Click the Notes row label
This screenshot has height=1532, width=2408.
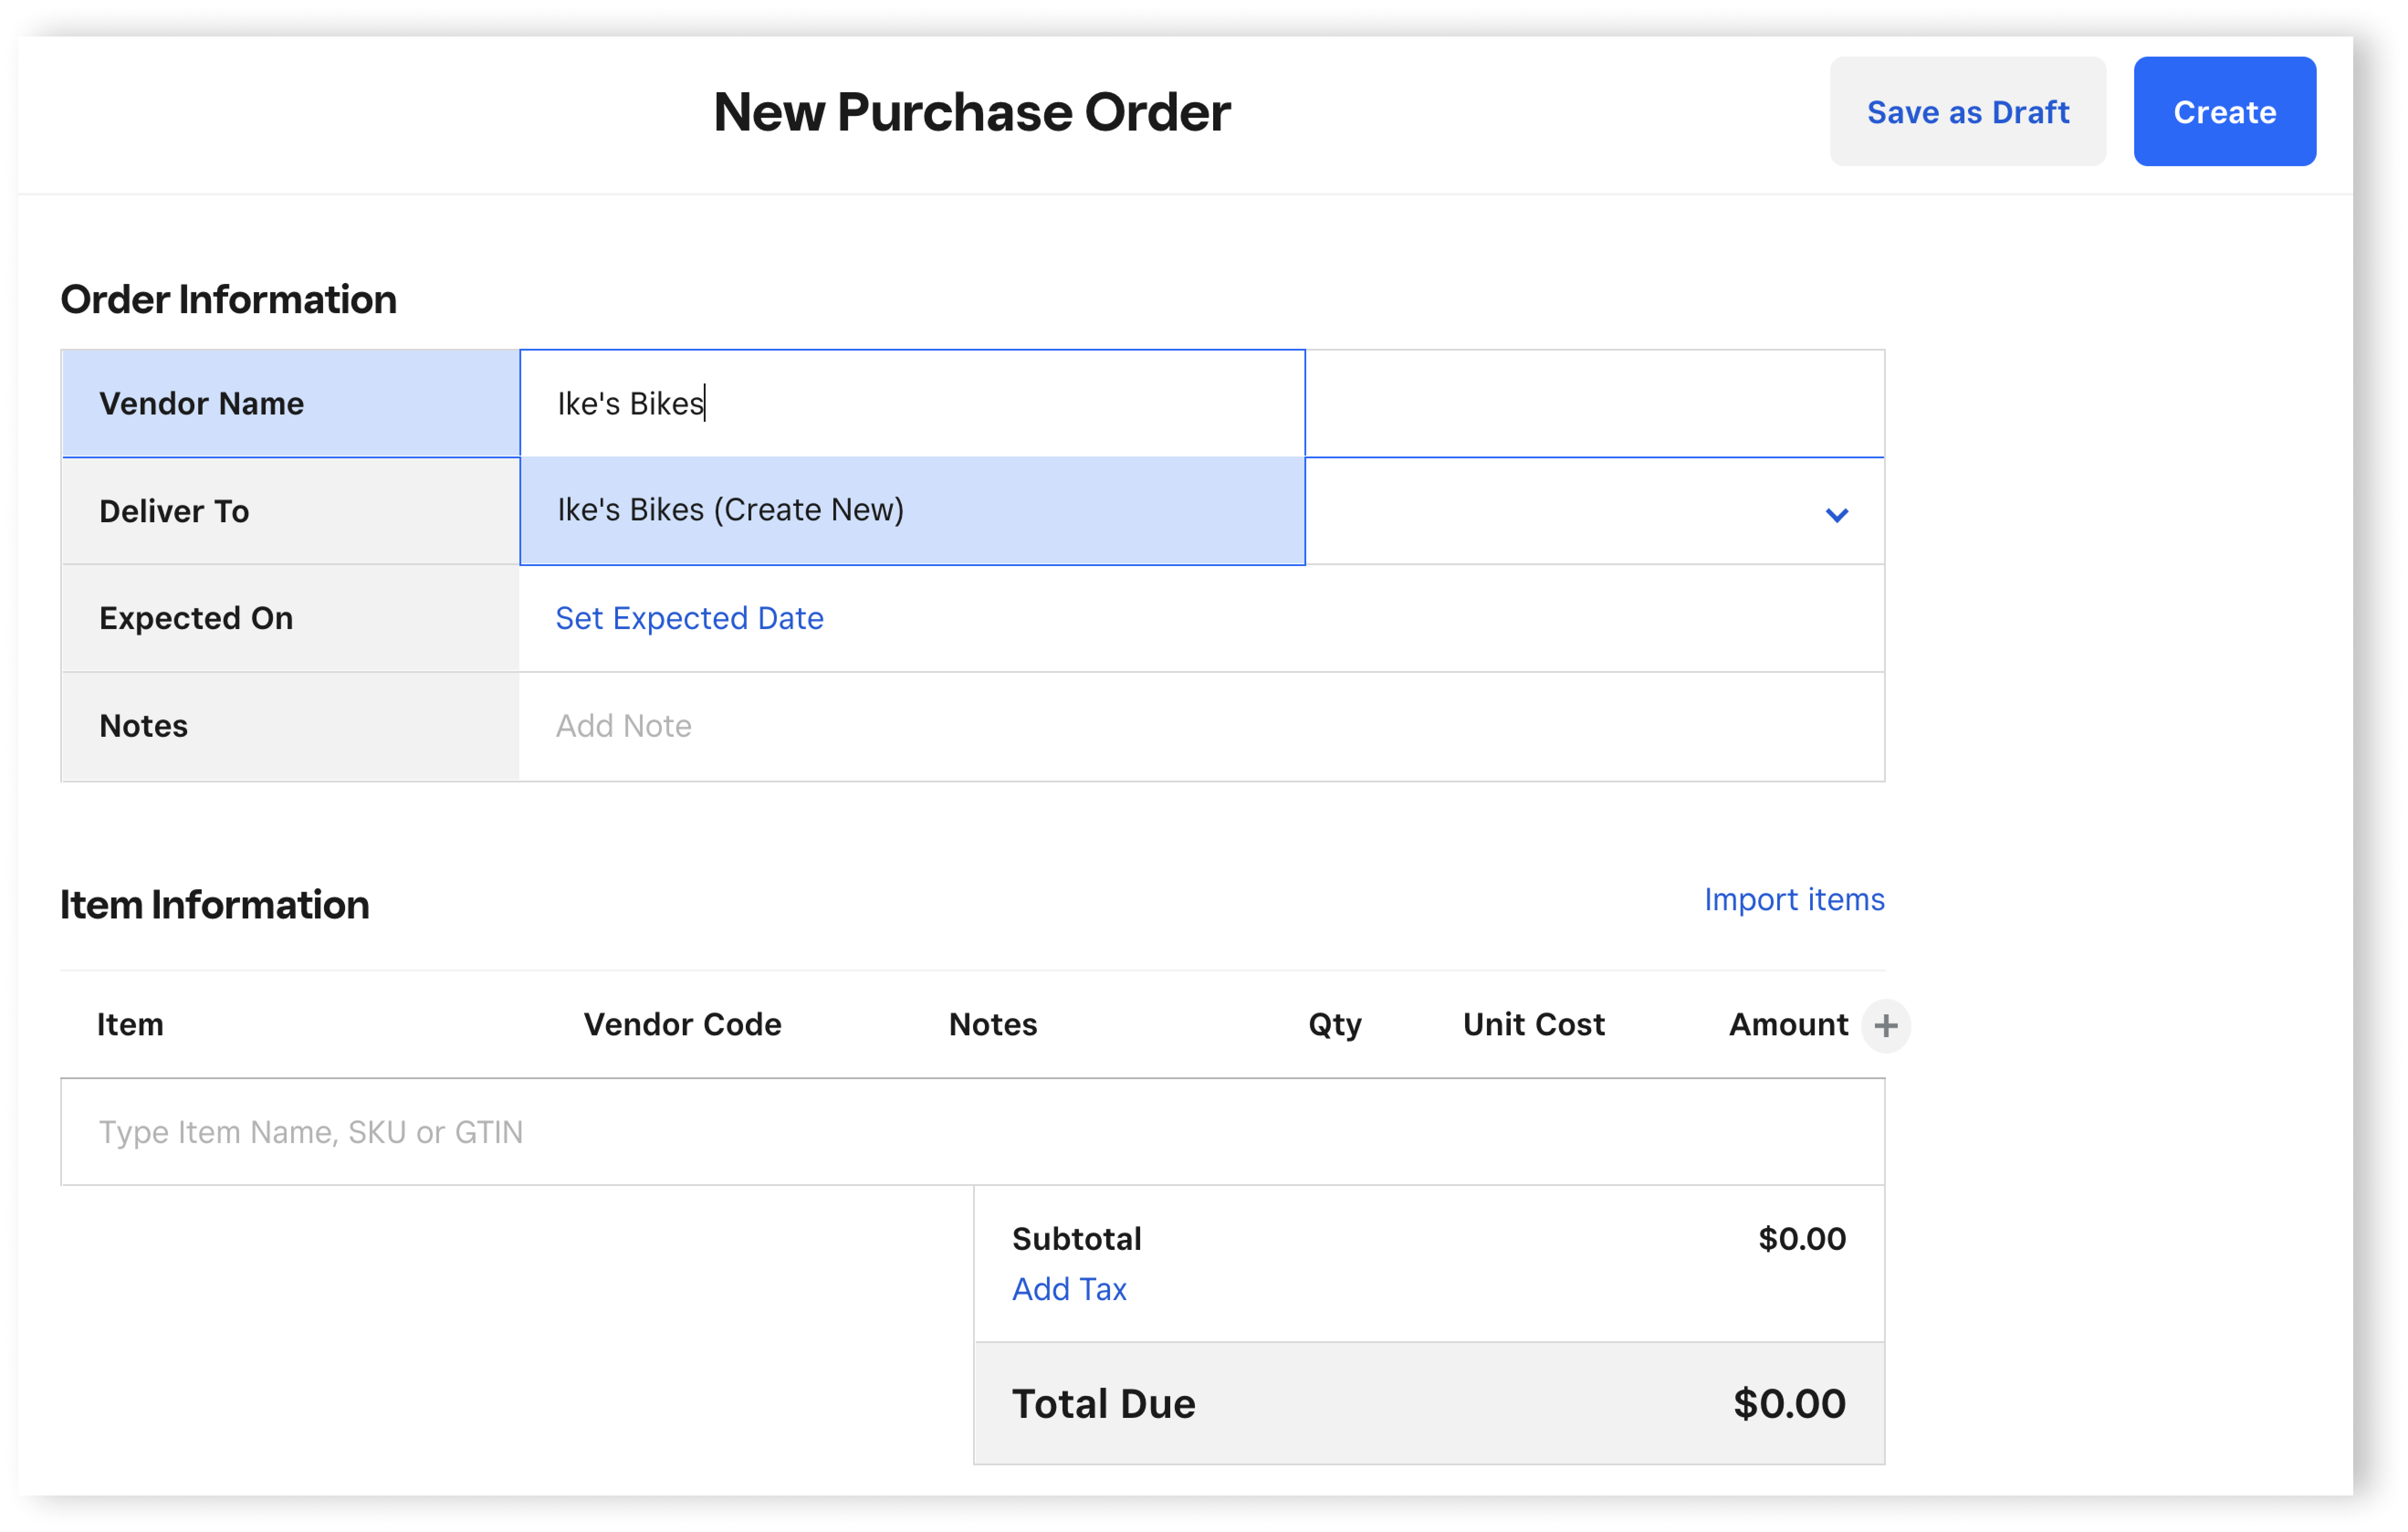tap(143, 726)
